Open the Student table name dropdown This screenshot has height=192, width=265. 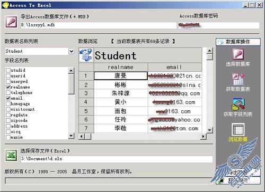click(x=71, y=51)
